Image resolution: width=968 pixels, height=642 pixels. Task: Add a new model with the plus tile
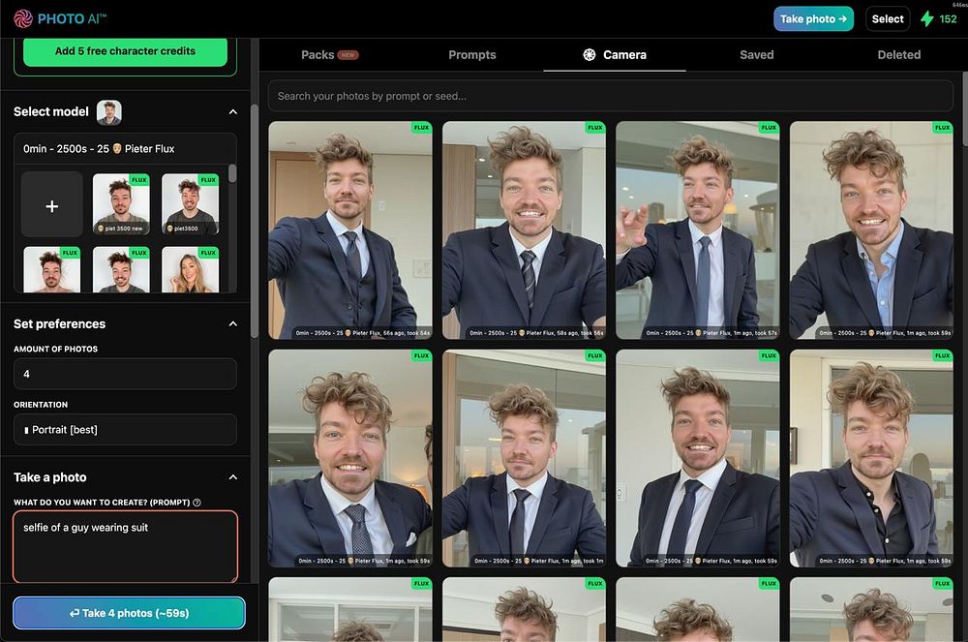52,205
